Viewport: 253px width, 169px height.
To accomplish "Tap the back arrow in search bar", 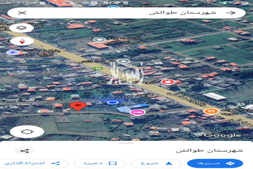I will click(231, 13).
